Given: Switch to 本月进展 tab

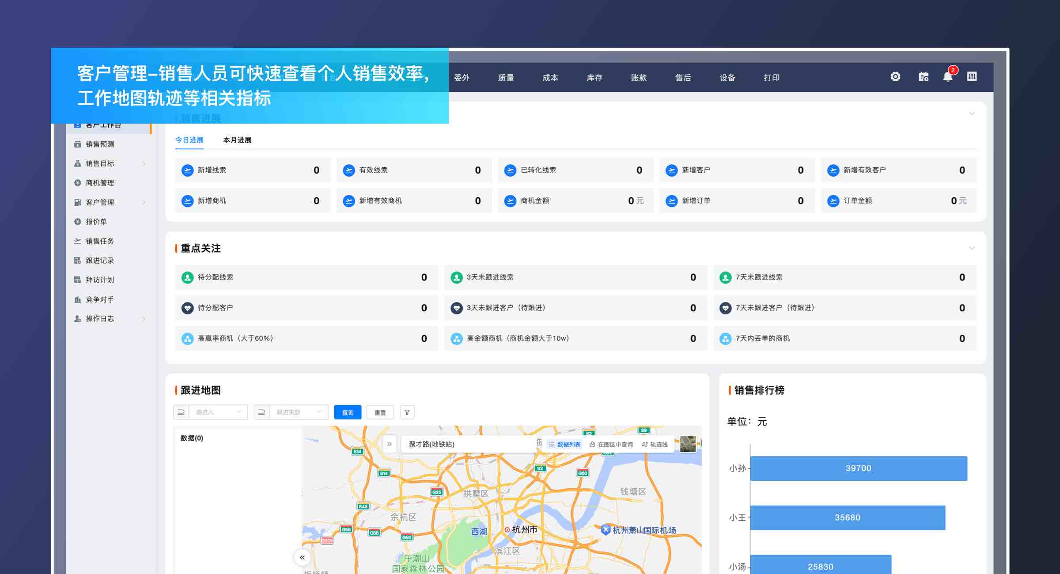Looking at the screenshot, I should [x=237, y=140].
